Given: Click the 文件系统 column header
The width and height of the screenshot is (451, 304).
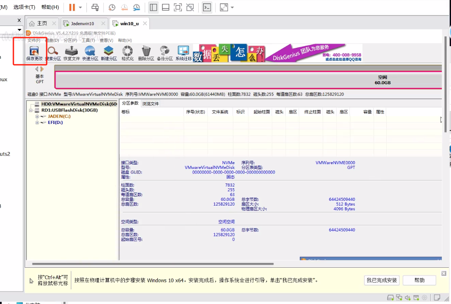Looking at the screenshot, I should [220, 112].
